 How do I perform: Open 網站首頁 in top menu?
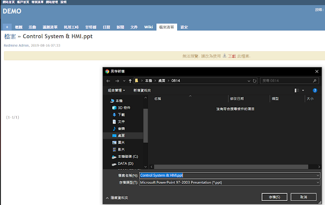point(9,2)
